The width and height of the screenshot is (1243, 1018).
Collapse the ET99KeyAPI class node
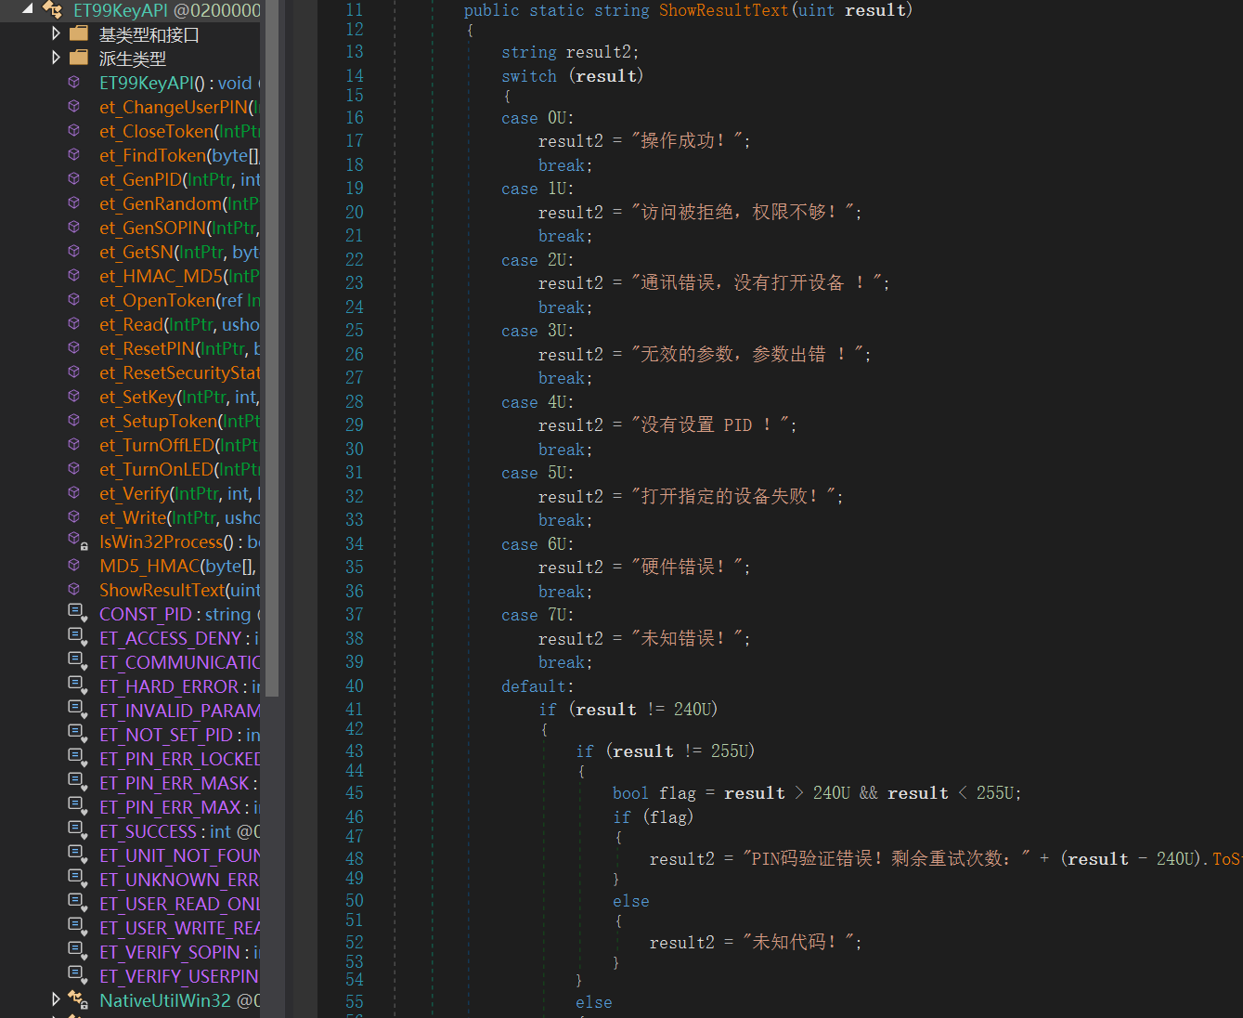pos(27,8)
